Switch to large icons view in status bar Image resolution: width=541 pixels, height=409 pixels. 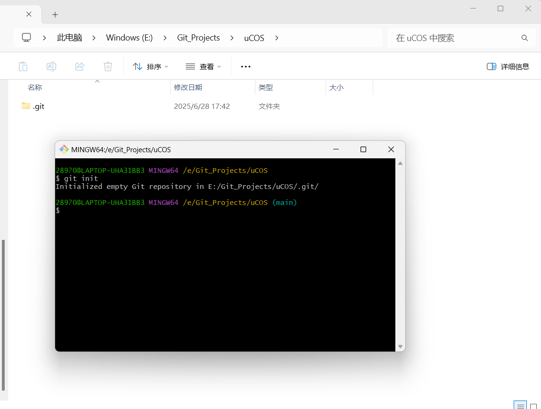coord(533,406)
